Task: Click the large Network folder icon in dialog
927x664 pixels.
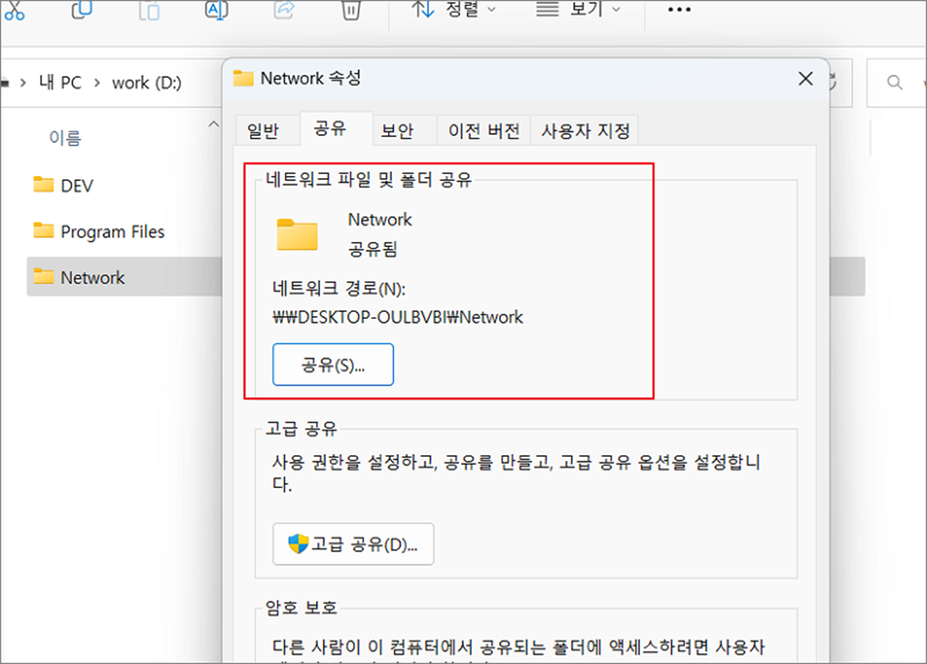Action: (297, 234)
